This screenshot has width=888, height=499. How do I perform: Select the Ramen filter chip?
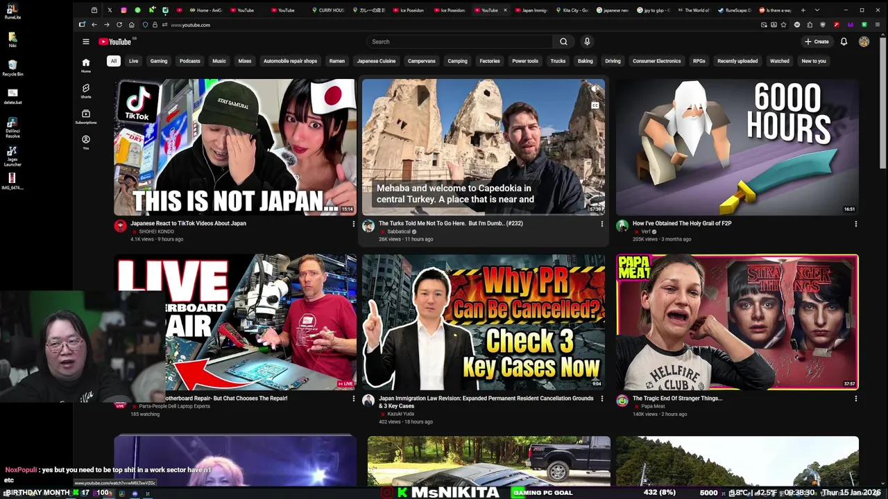click(x=337, y=61)
